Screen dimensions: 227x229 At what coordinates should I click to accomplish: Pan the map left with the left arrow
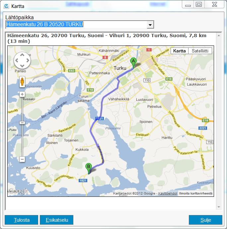click(x=17, y=60)
